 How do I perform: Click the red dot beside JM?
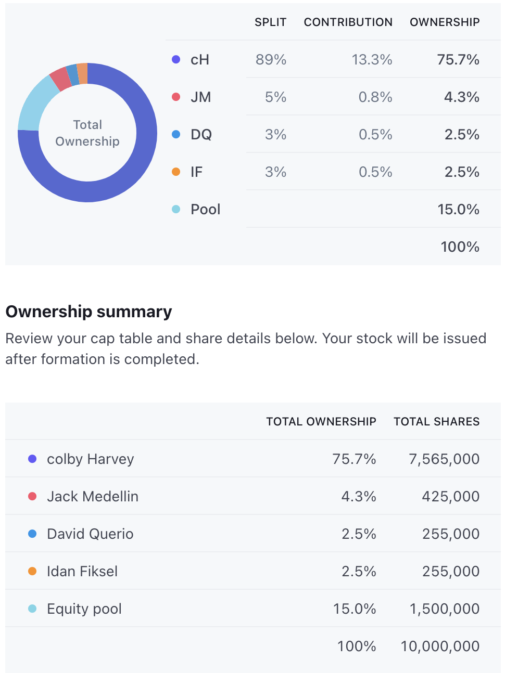[x=176, y=97]
